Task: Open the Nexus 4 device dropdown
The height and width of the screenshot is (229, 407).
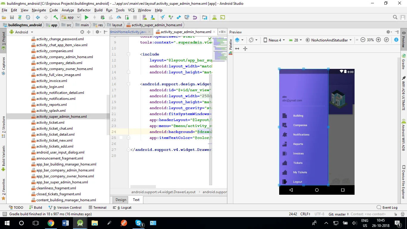Action: (274, 40)
